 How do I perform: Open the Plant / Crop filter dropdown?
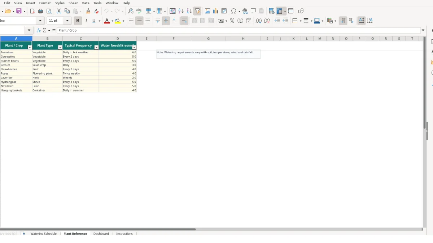click(x=30, y=47)
